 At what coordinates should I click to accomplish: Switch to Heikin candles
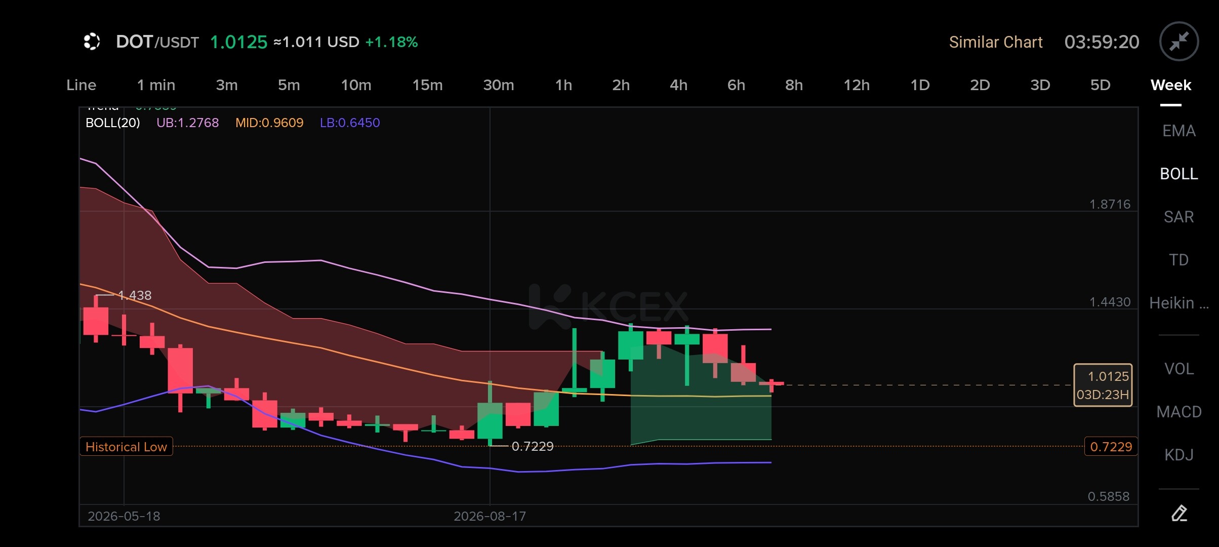point(1179,303)
